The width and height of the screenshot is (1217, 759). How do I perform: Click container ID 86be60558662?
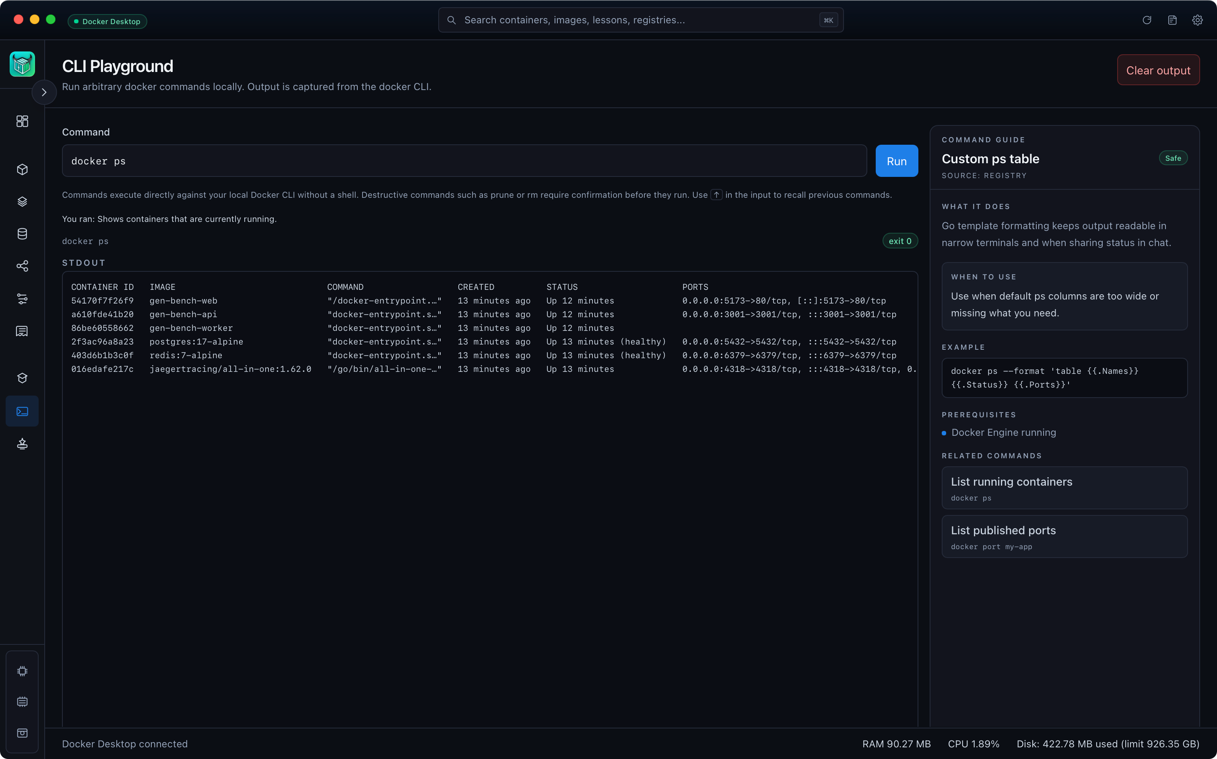(x=103, y=328)
